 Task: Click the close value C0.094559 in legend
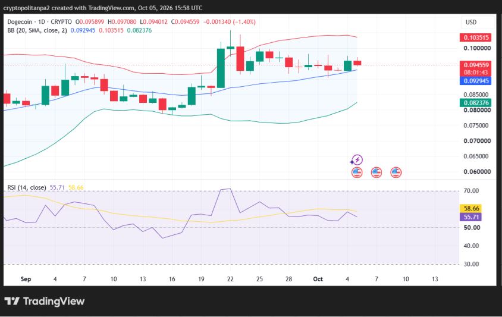(x=186, y=22)
